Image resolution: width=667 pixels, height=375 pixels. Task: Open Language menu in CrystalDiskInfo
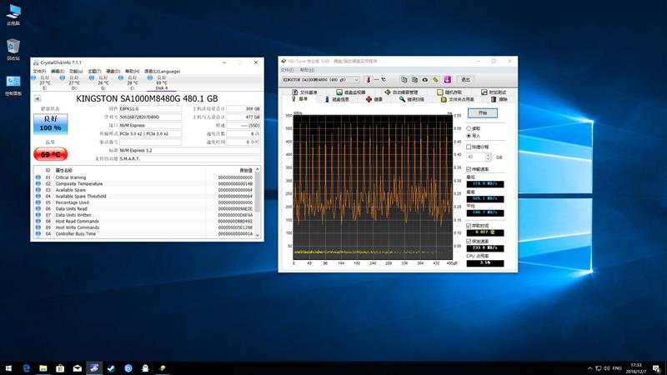click(162, 71)
